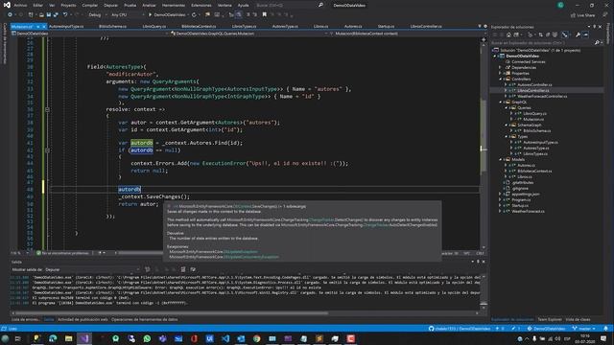This screenshot has width=614, height=345.
Task: Switch to Team Explorer panel tab
Action: tap(550, 319)
